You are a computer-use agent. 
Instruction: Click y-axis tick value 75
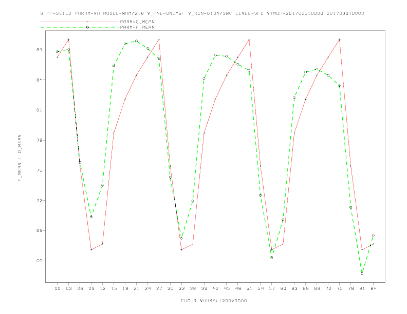[39, 170]
